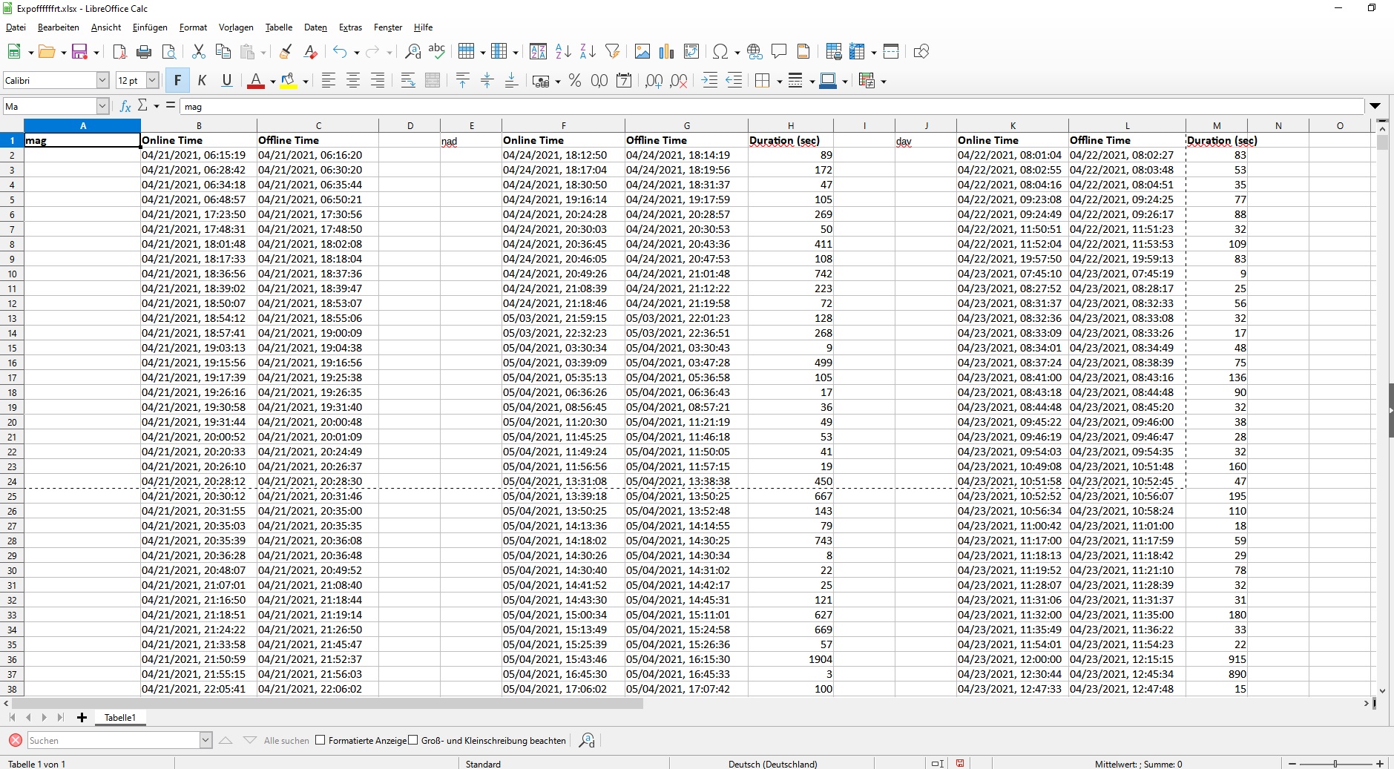Close the find toolbar
1394x769 pixels.
(x=15, y=740)
